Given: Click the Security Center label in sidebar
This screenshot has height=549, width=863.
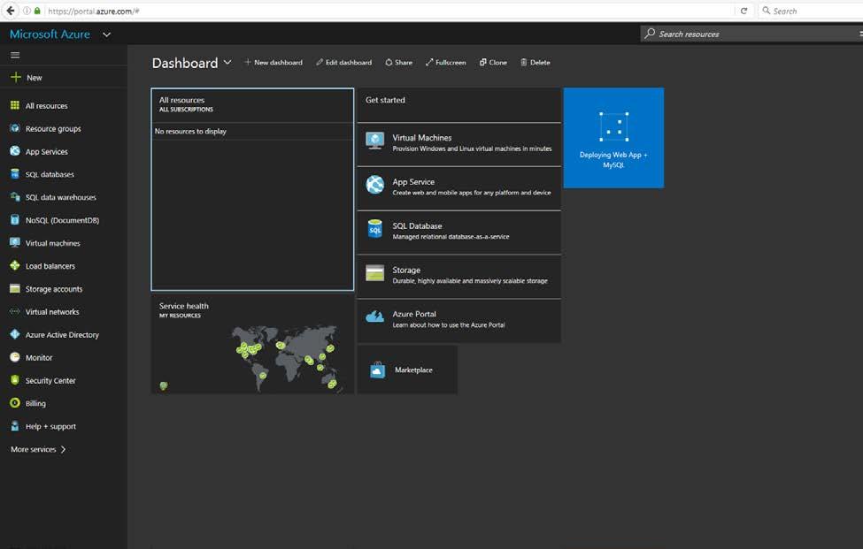Looking at the screenshot, I should click(x=50, y=380).
